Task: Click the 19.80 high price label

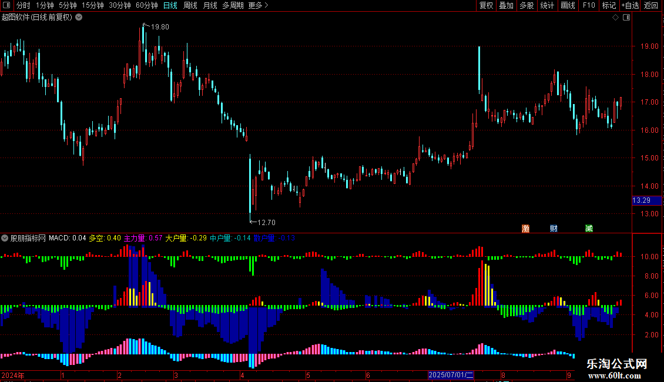Action: coord(160,27)
